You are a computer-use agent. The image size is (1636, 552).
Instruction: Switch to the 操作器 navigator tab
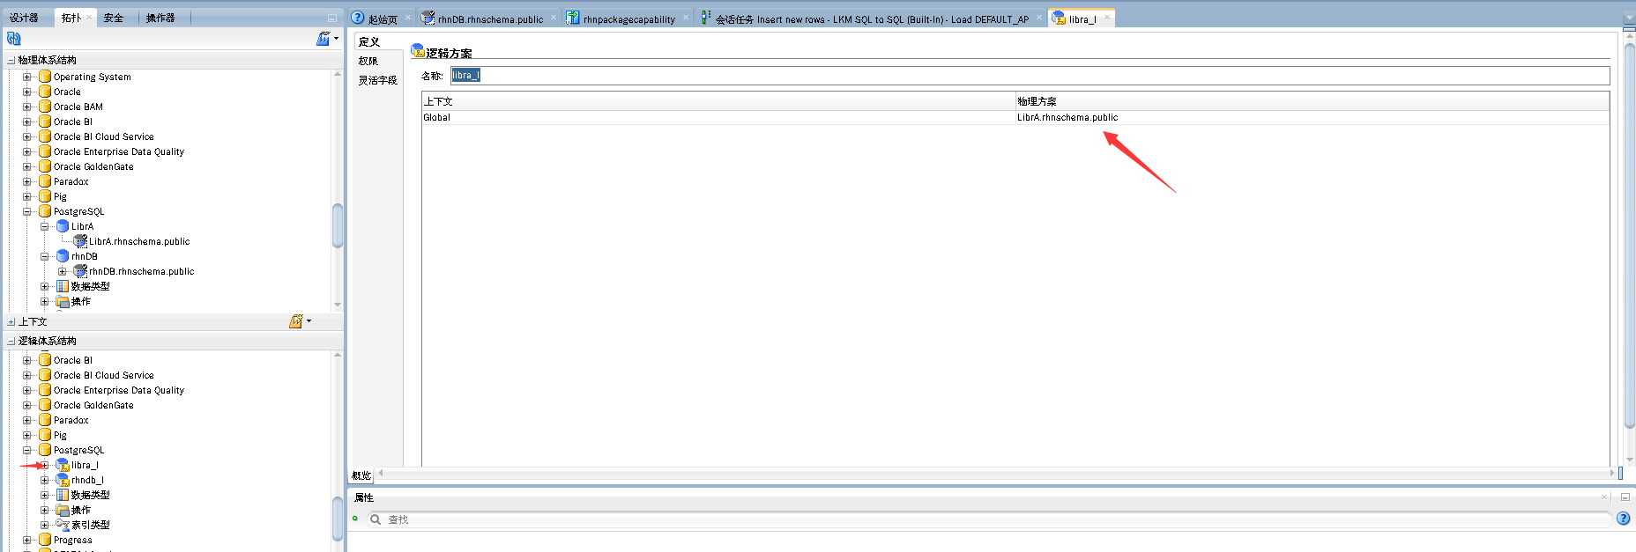160,18
